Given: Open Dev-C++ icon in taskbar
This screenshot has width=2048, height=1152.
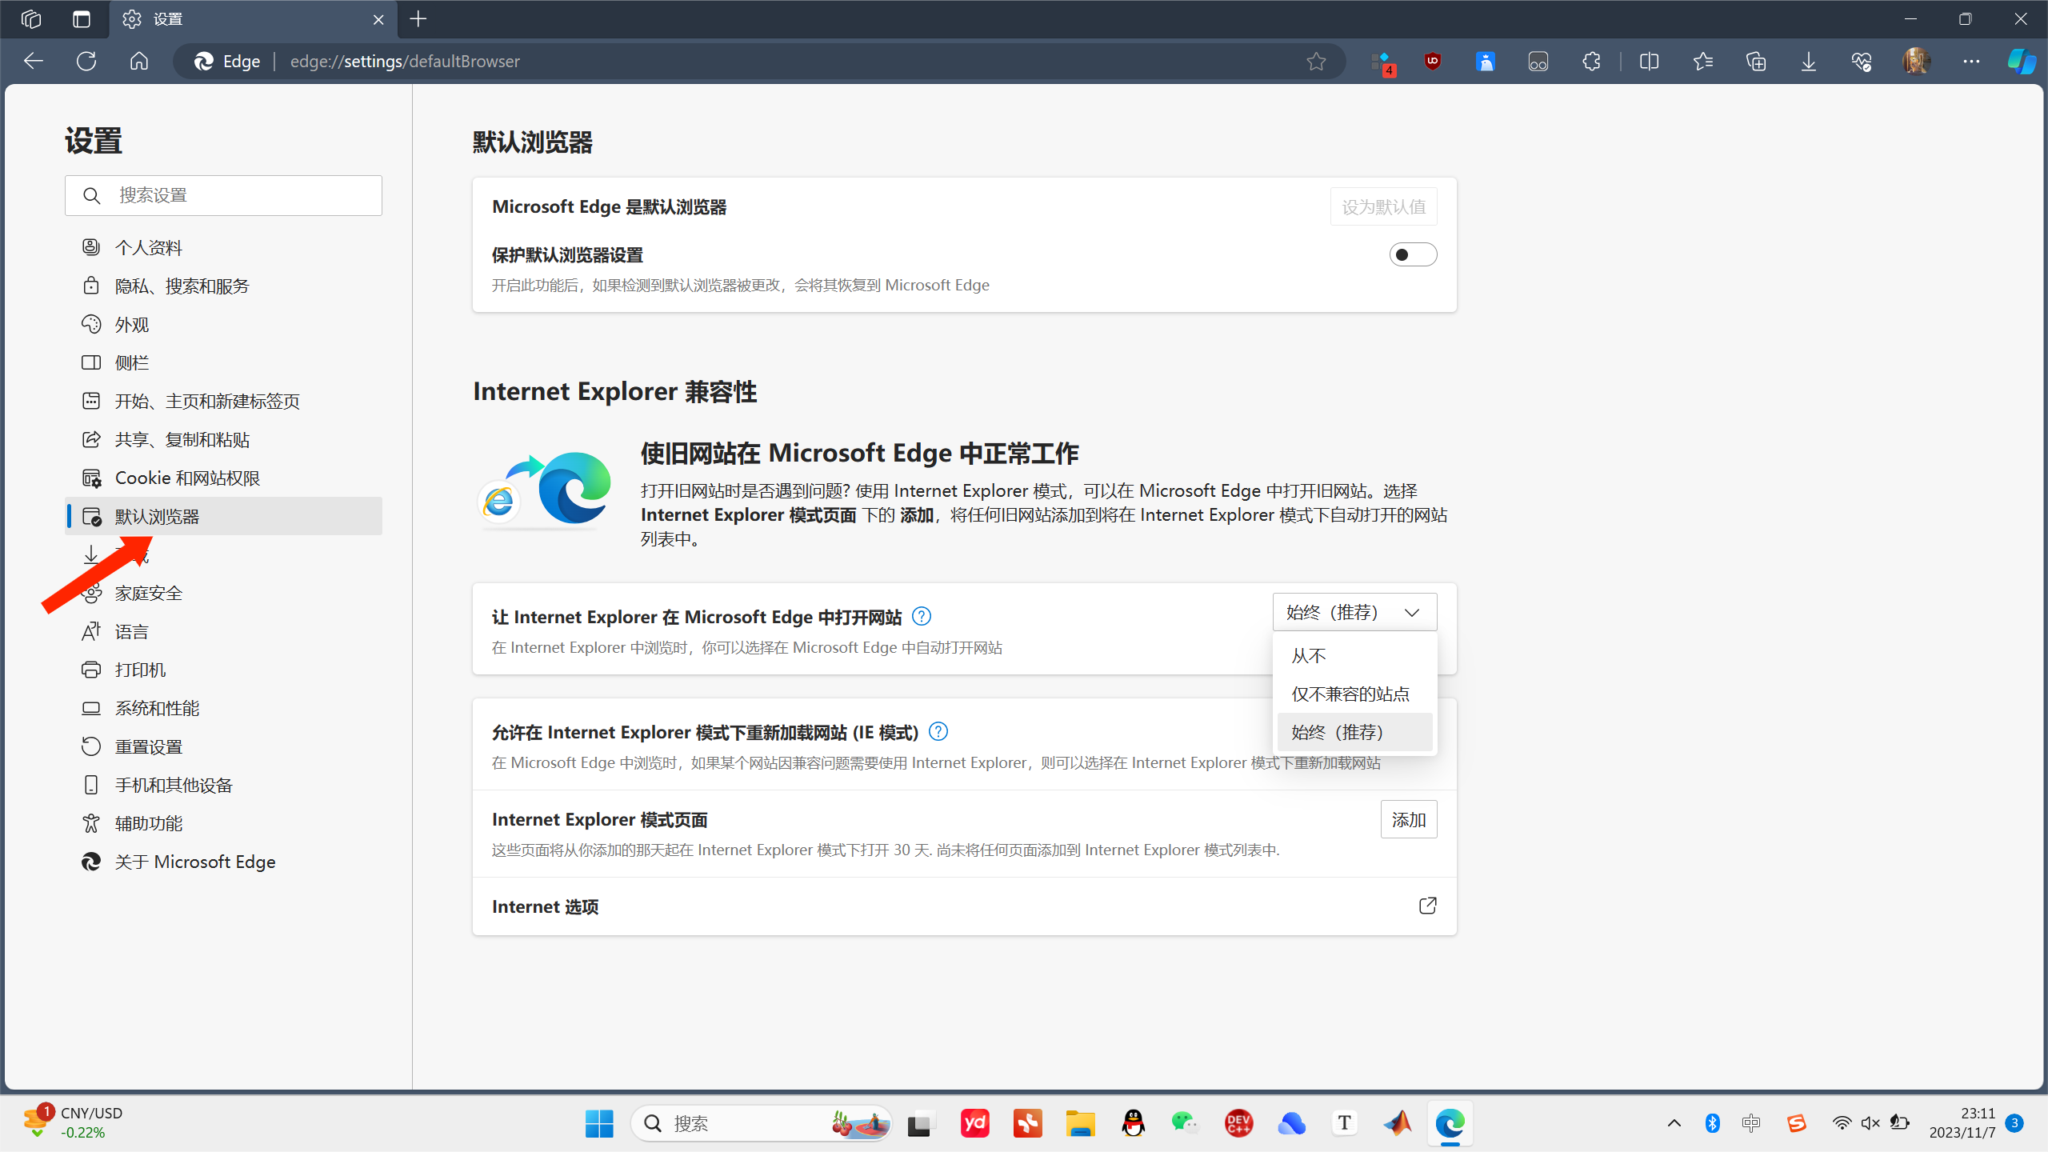Looking at the screenshot, I should coord(1238,1123).
